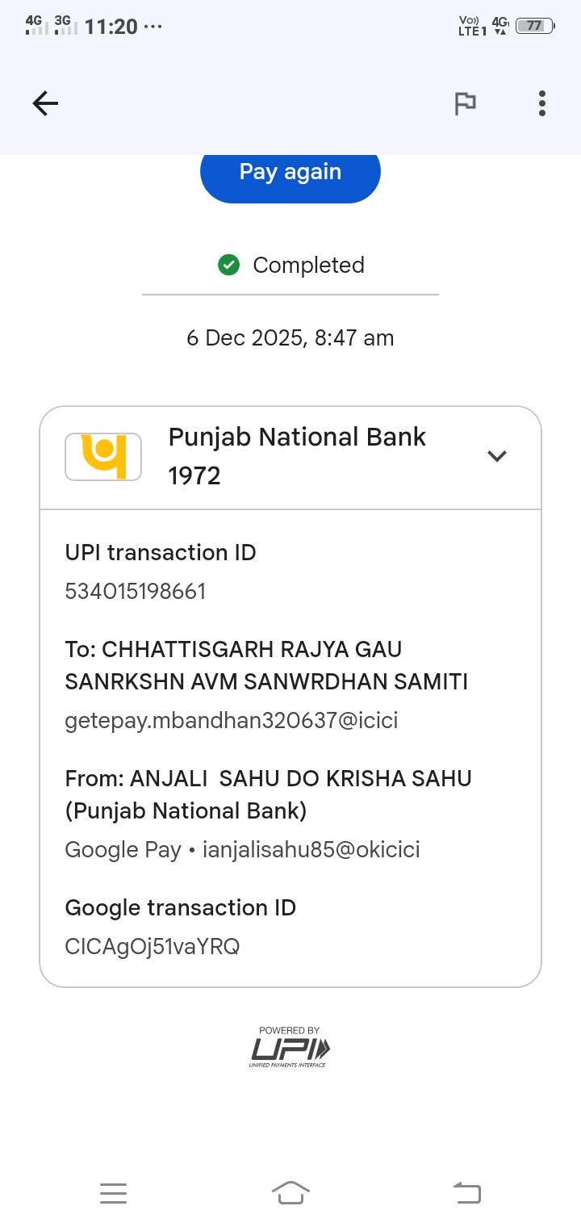Collapse the Punjab National Bank details chevron
This screenshot has height=1227, width=581.
pyautogui.click(x=497, y=456)
